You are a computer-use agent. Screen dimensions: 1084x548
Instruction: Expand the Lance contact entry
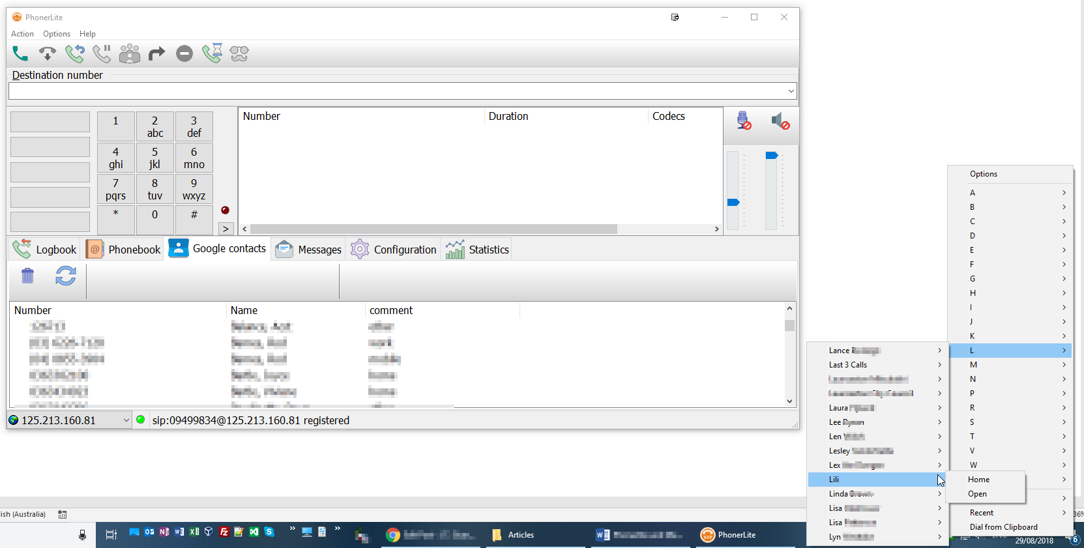click(x=876, y=351)
